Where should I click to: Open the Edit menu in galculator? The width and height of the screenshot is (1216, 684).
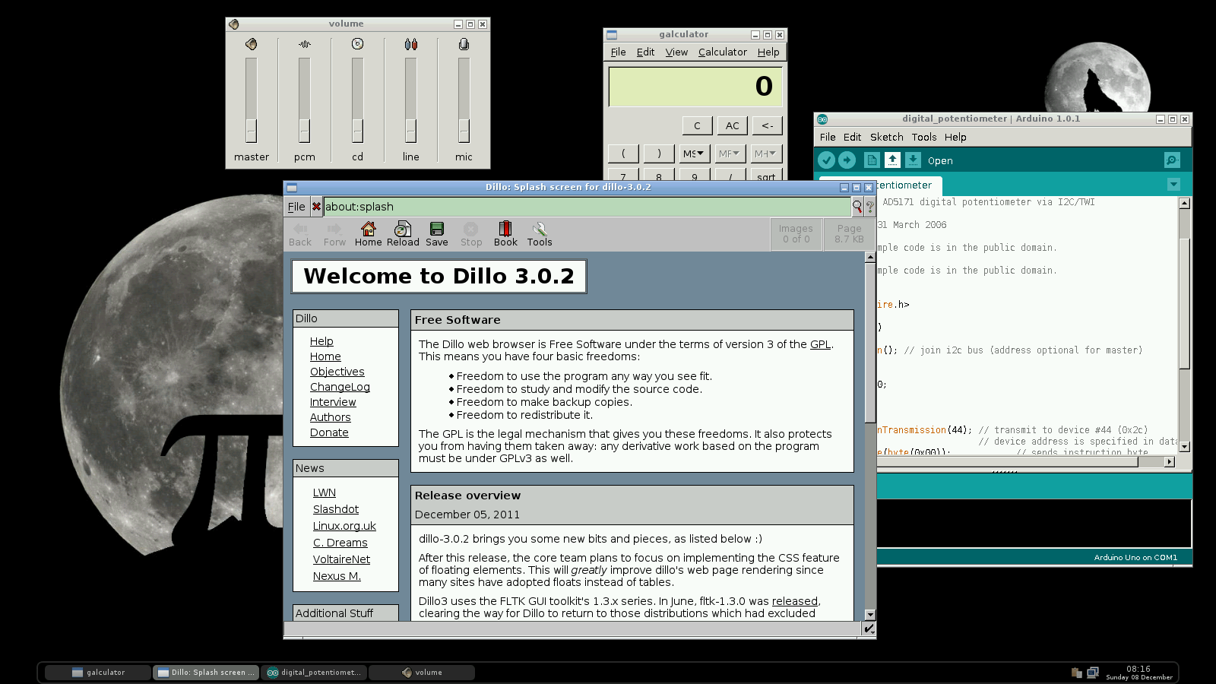click(x=645, y=52)
